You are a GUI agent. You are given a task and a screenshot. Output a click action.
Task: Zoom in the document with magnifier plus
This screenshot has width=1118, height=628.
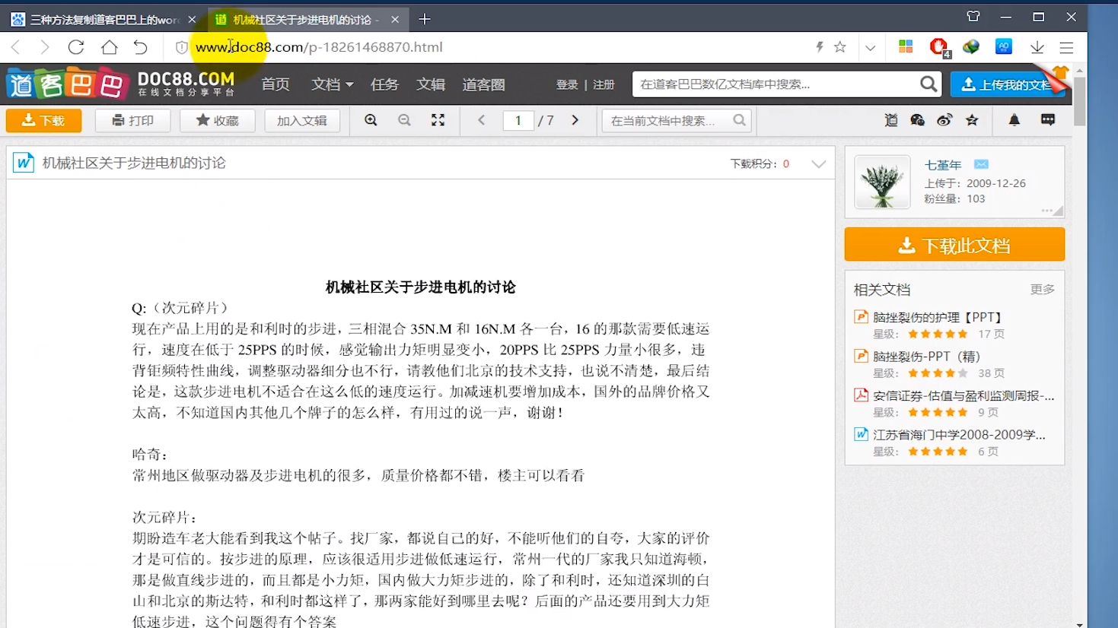click(371, 120)
